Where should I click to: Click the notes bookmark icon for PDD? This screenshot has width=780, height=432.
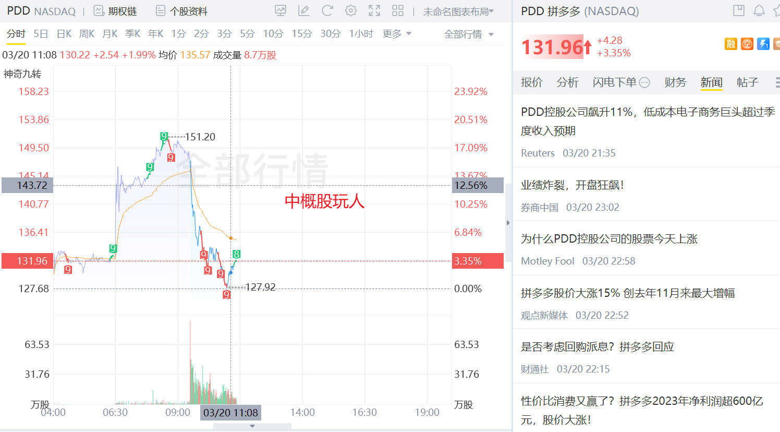click(739, 10)
